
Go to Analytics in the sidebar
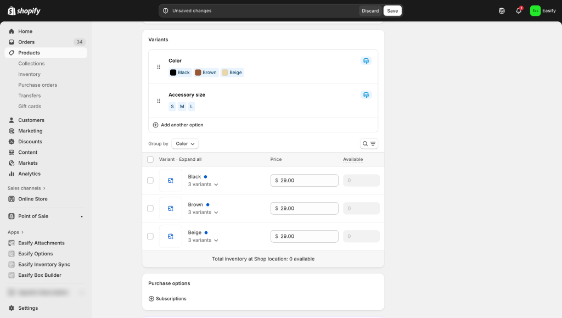coord(29,174)
